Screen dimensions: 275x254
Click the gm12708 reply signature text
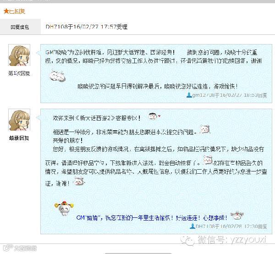230,95
